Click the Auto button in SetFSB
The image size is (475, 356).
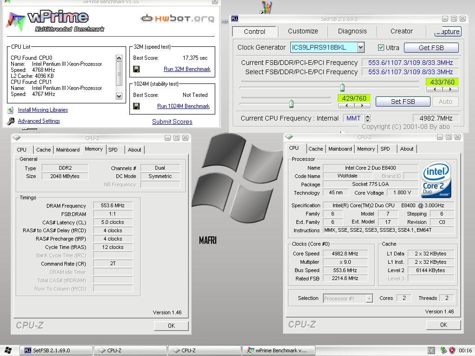click(445, 102)
